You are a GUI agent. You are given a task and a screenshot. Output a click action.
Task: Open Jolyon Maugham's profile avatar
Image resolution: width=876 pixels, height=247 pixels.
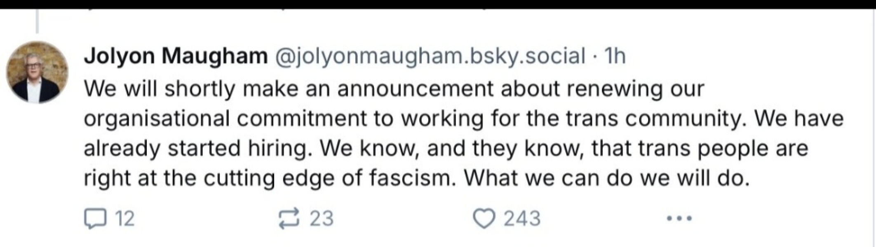tap(37, 72)
